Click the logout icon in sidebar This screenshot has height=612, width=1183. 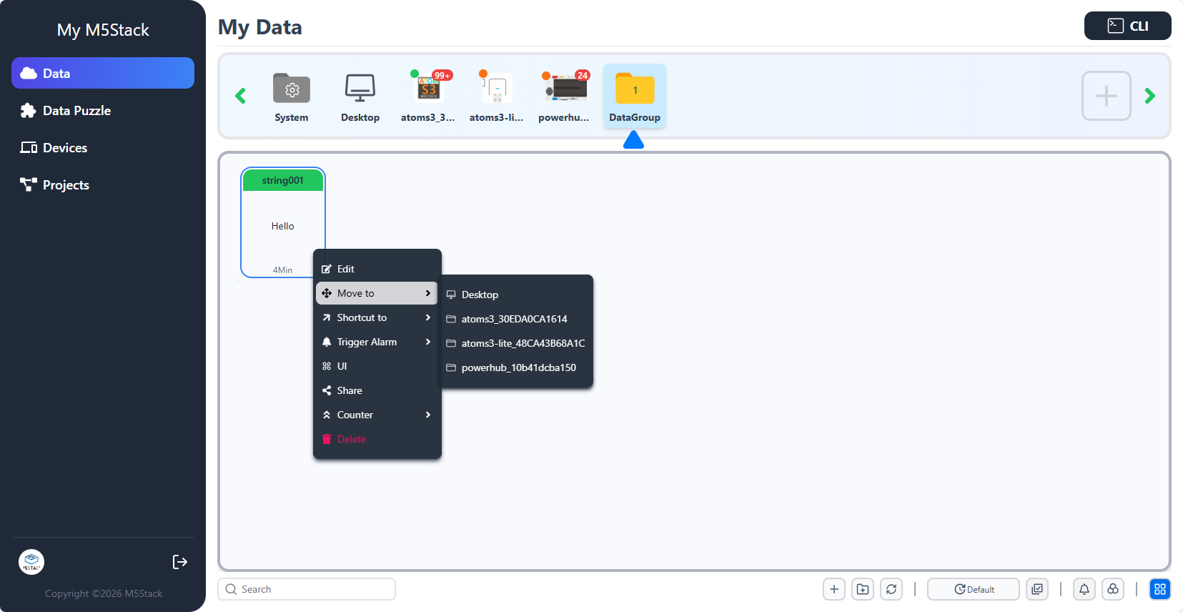tap(180, 562)
